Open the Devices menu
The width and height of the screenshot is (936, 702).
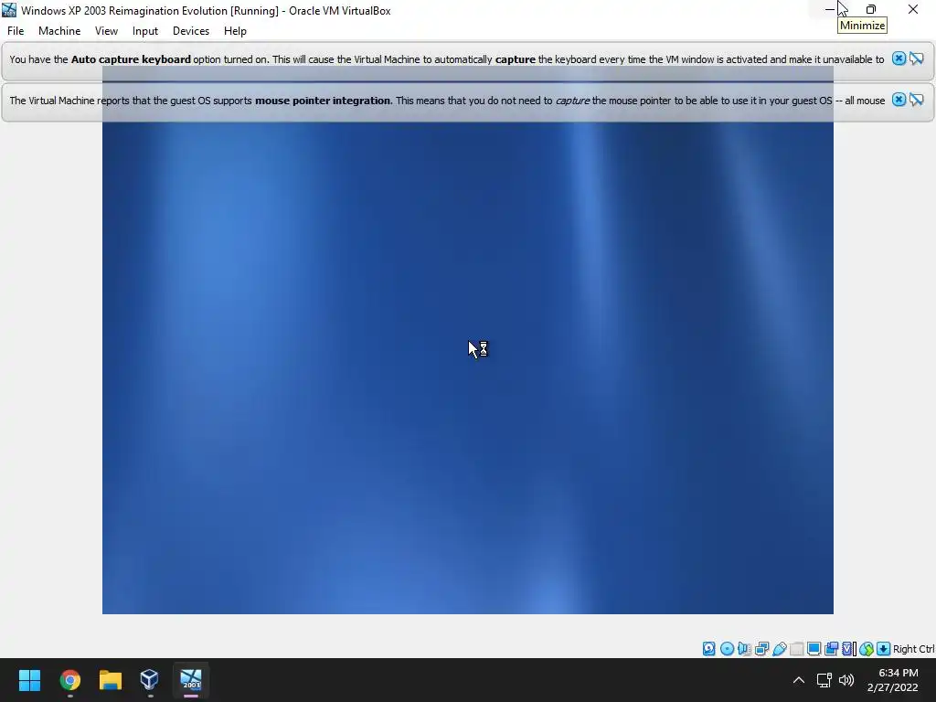[191, 31]
